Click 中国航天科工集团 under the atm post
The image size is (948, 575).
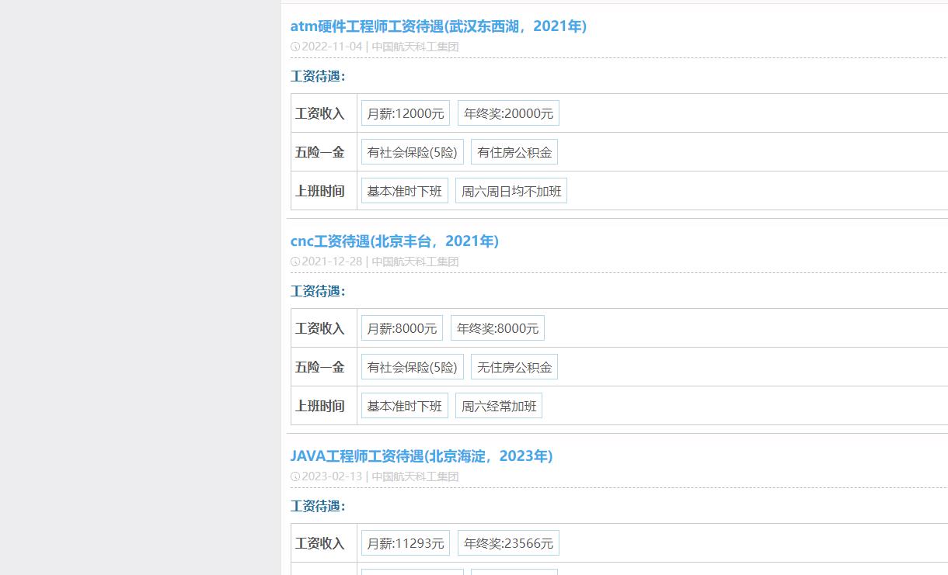point(415,47)
